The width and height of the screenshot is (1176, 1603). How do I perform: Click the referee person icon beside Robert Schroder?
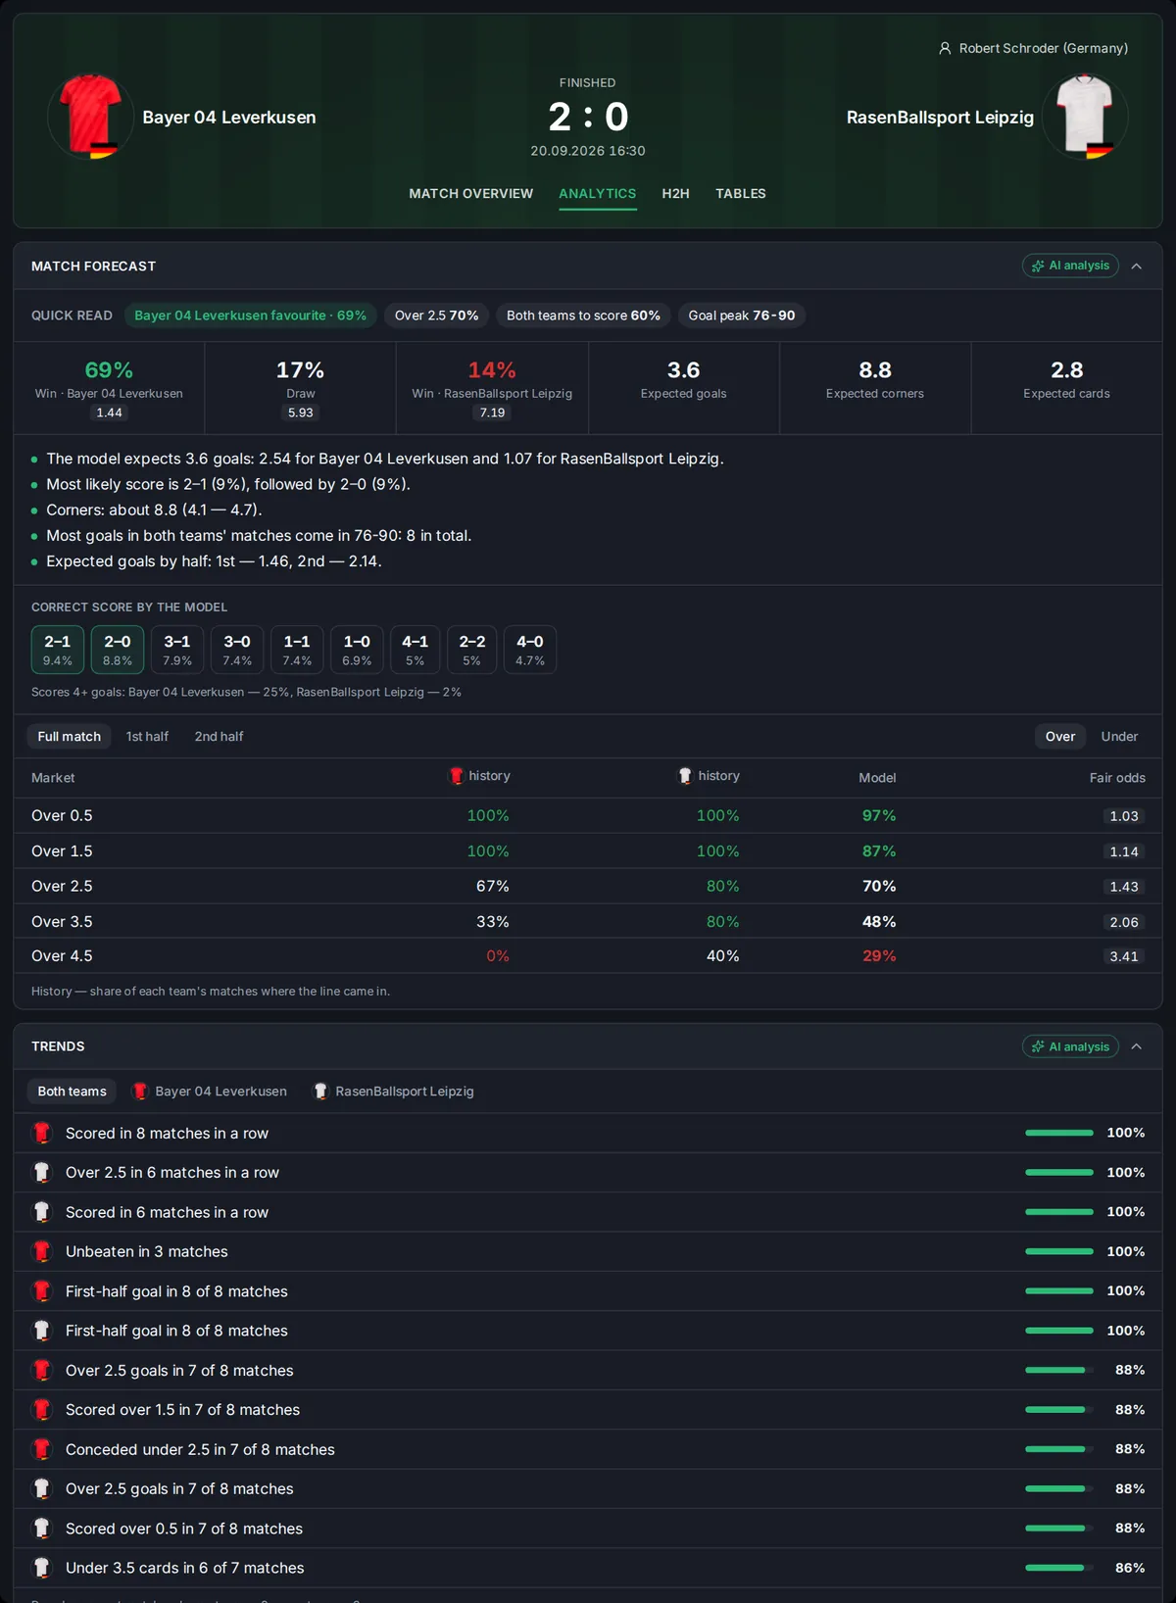pyautogui.click(x=945, y=48)
